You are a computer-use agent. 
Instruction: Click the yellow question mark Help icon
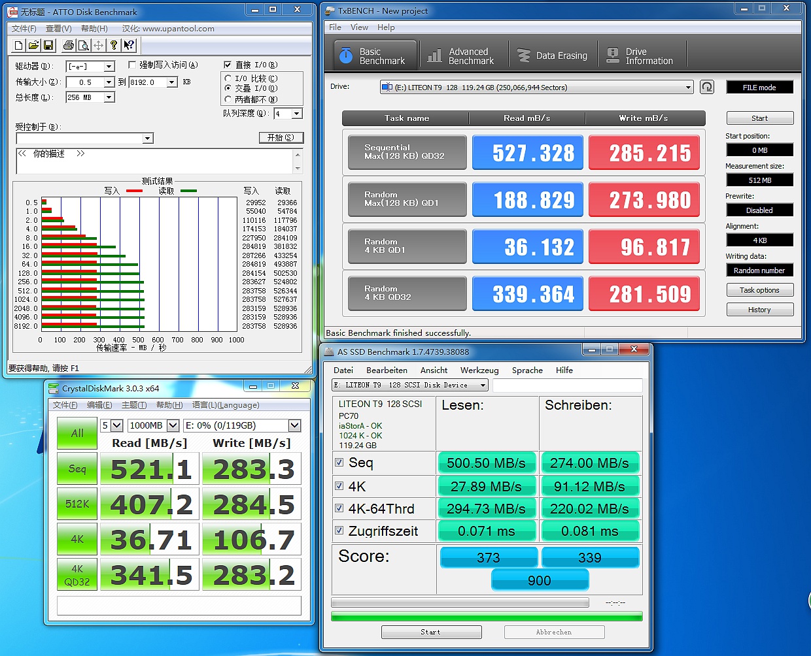point(114,45)
